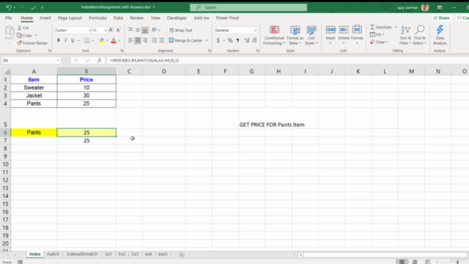Switch to the Formulas ribbon tab

click(x=97, y=18)
